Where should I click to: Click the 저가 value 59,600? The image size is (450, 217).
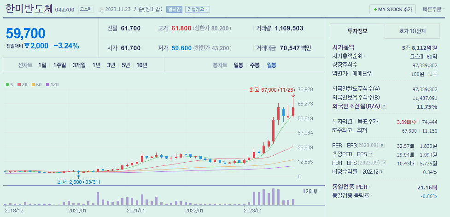tap(181, 48)
